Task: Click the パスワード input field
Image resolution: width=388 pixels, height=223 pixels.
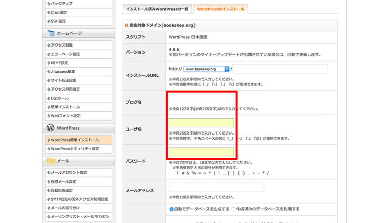Action: coord(201,152)
